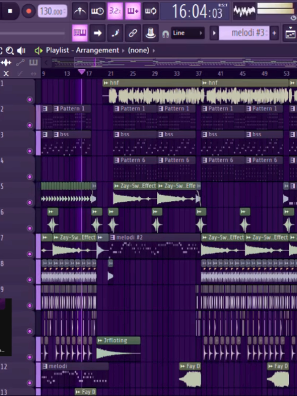The width and height of the screenshot is (297, 396).
Task: Toggle track 12 mute dot
Action: 30,383
